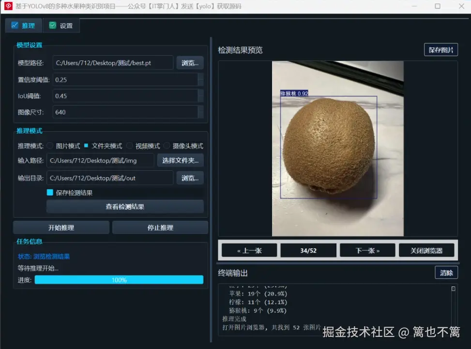Viewport: 471px width, 349px height.
Task: Switch to the 推理 (Inference) tab
Action: (23, 25)
